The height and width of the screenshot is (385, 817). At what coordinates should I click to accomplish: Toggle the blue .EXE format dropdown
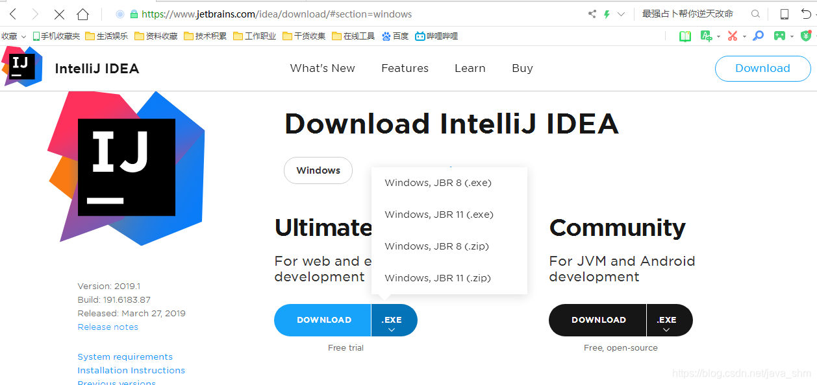(x=394, y=320)
